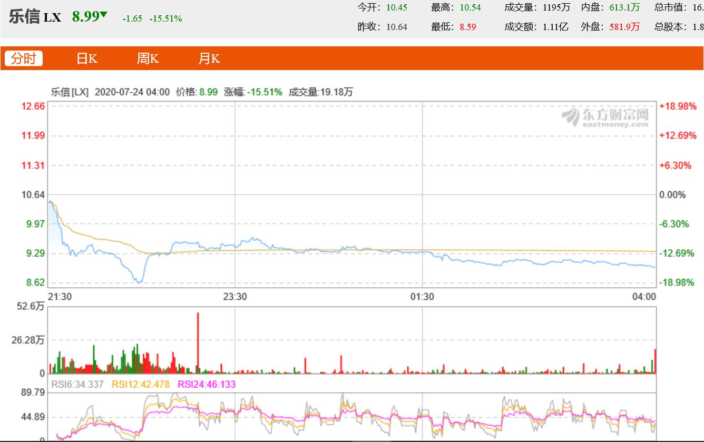Click the RSI24:46.133 indicator label
Viewport: 704px width, 442px height.
click(207, 385)
